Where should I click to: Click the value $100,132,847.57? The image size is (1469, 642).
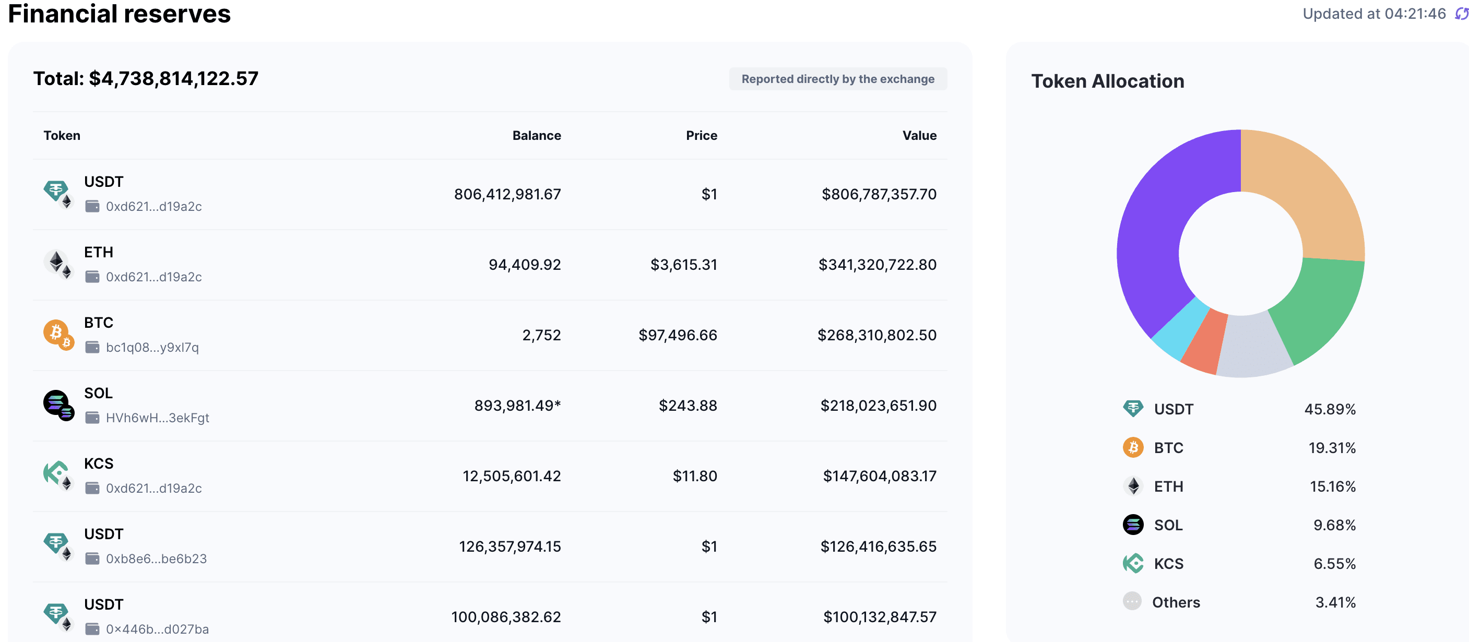pos(879,617)
